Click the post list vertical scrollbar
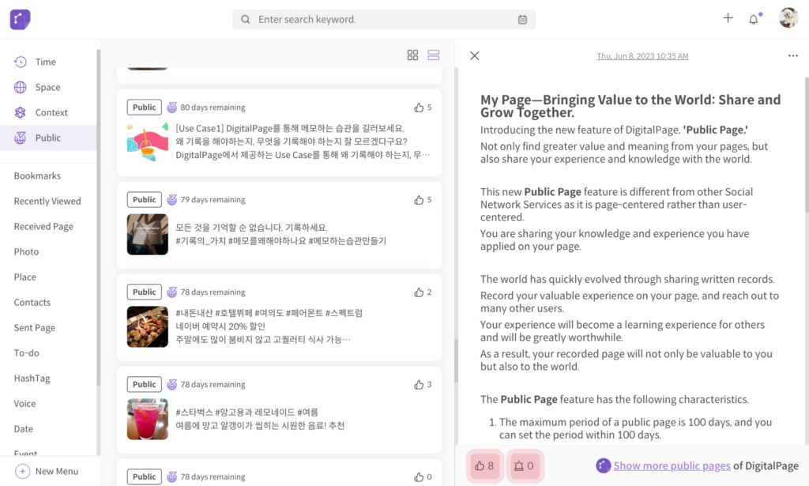 456,360
